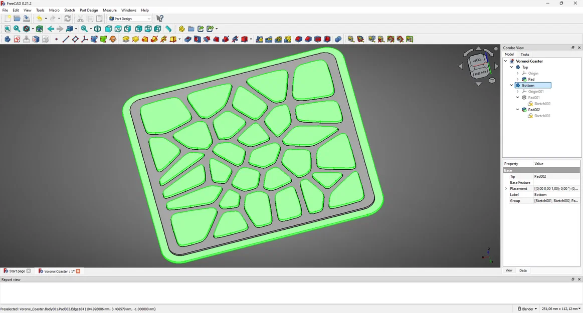
Task: Expand the Pad node under Top
Action: coord(517,79)
